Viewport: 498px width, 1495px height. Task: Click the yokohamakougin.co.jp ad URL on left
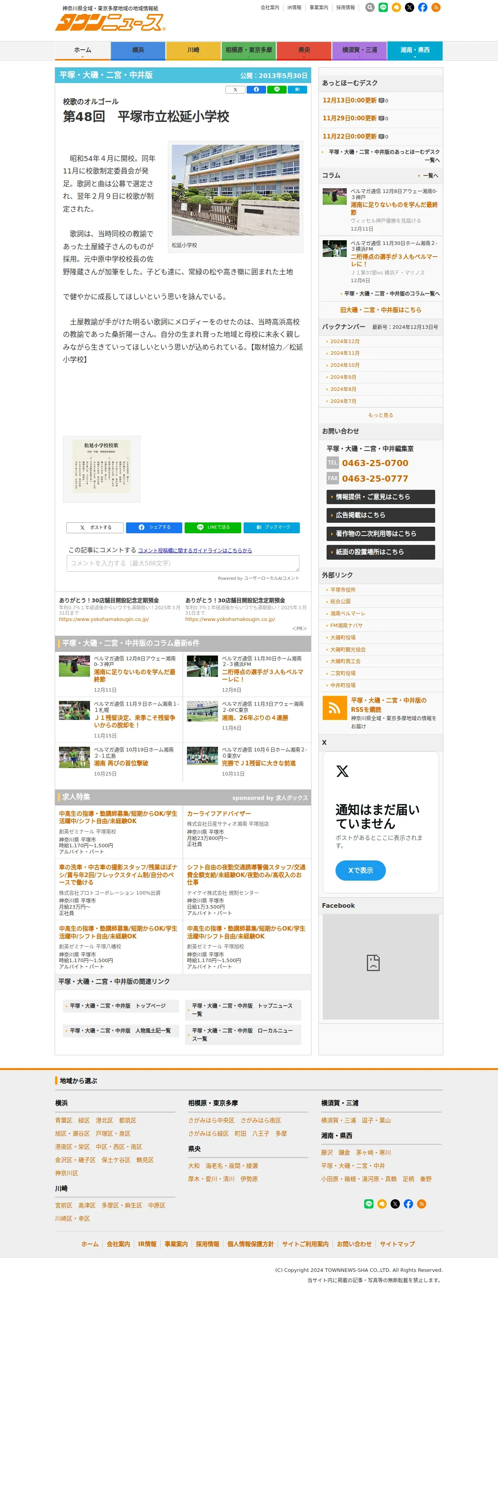coord(104,619)
